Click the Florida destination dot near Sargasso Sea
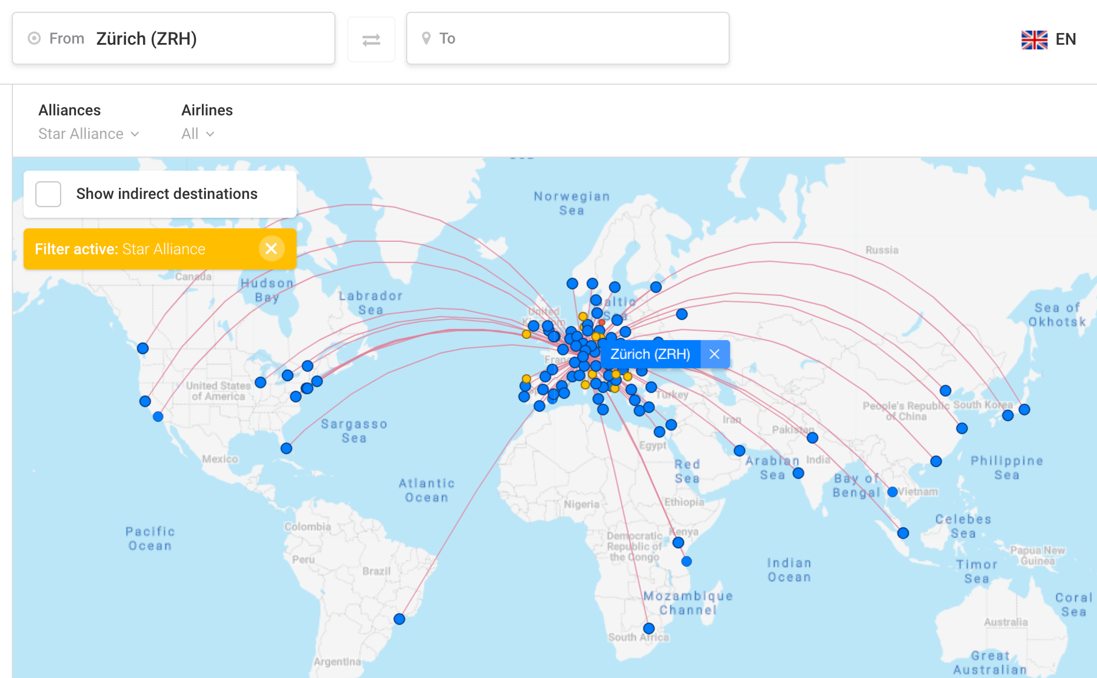Image resolution: width=1097 pixels, height=678 pixels. (x=286, y=448)
